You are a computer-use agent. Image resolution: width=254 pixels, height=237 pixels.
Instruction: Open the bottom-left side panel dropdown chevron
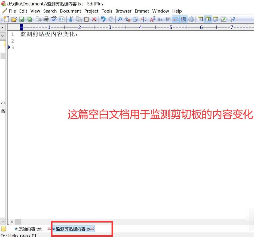coord(3,221)
